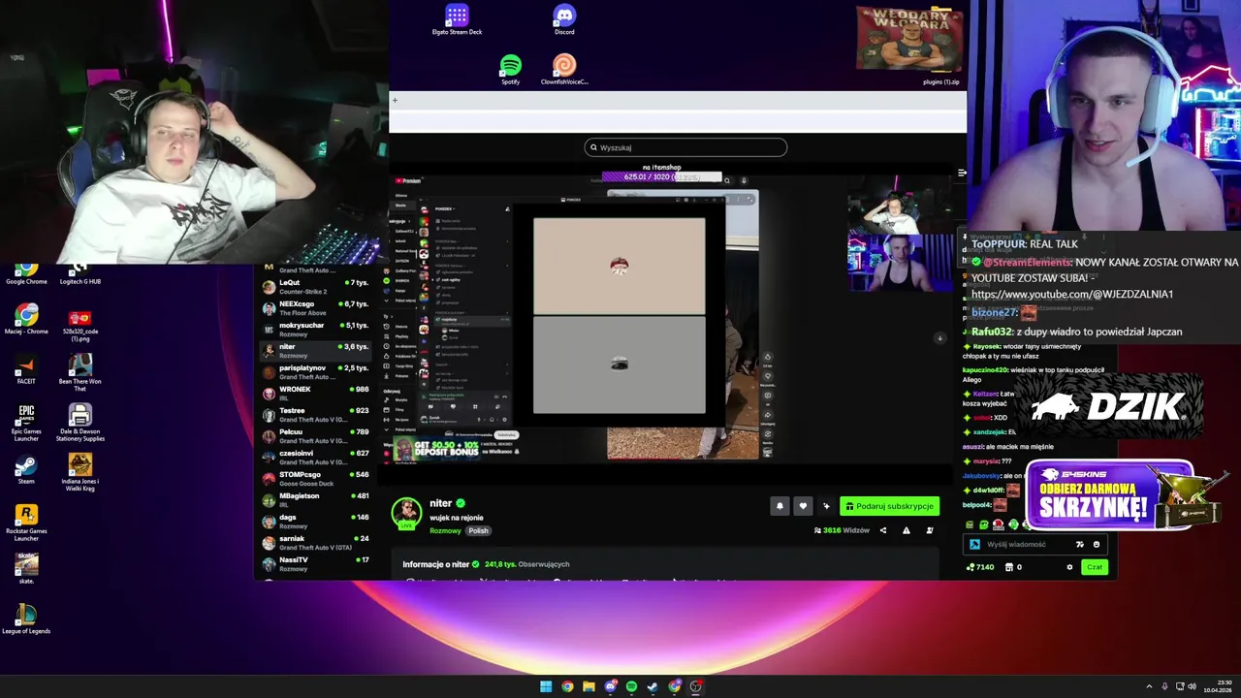Click the bell notification icon for niter
Screen dimensions: 1241x698
tap(780, 506)
